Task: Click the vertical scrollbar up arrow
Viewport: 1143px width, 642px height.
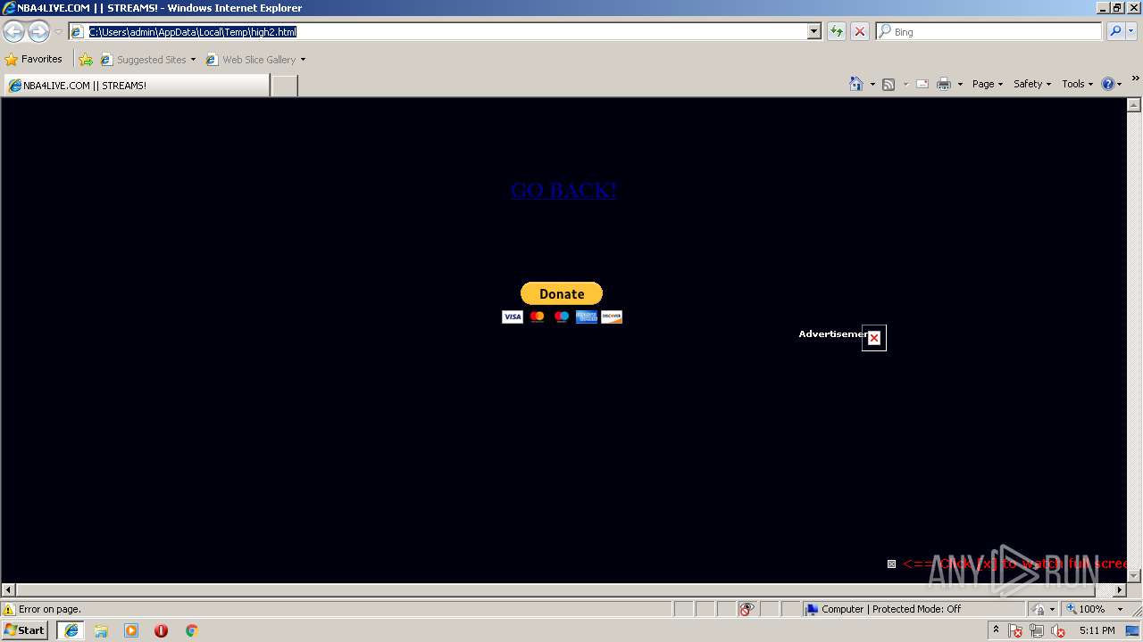Action: (x=1134, y=104)
